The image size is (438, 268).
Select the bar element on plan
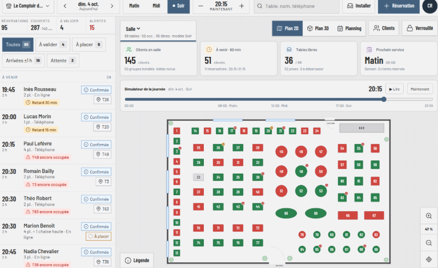pos(361,128)
